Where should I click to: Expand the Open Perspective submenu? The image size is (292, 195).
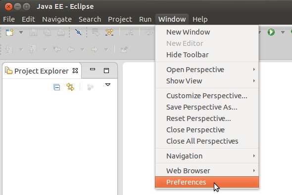207,70
